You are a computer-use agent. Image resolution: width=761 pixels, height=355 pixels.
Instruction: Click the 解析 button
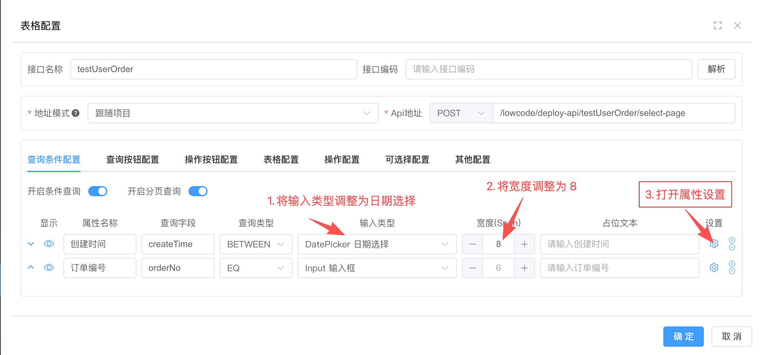[716, 69]
